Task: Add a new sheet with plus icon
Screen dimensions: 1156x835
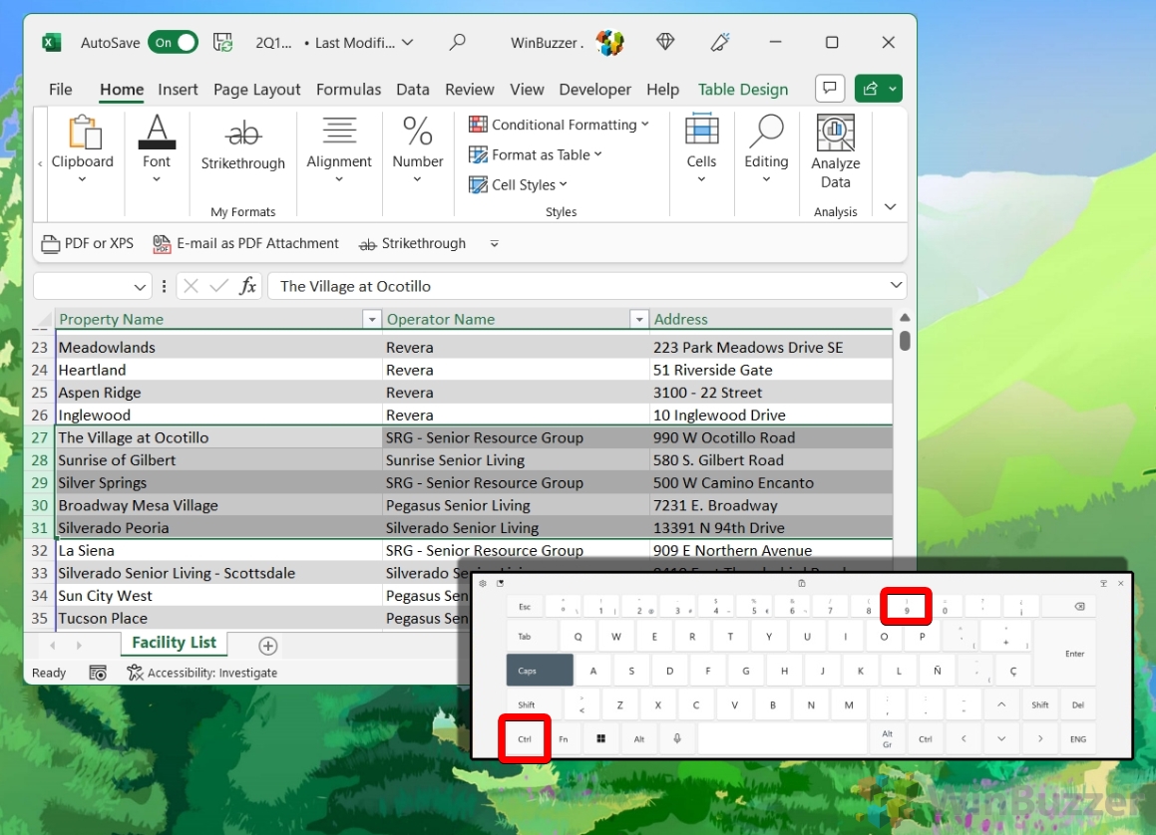Action: tap(267, 646)
